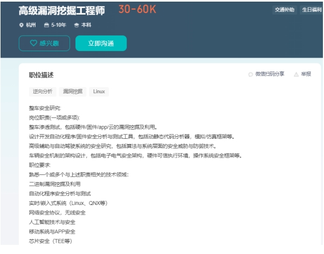Click the line 实时/嵌入式系统 (Linux、QNX等)
Viewport: 324px width, 254px height.
[x=68, y=203]
